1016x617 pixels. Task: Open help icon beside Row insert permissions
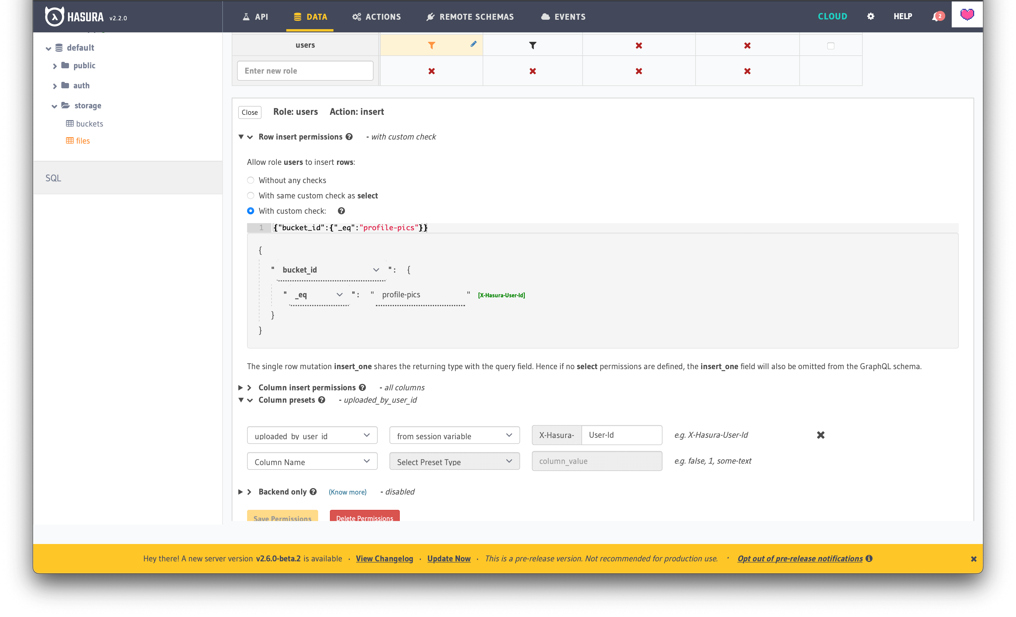click(x=349, y=137)
